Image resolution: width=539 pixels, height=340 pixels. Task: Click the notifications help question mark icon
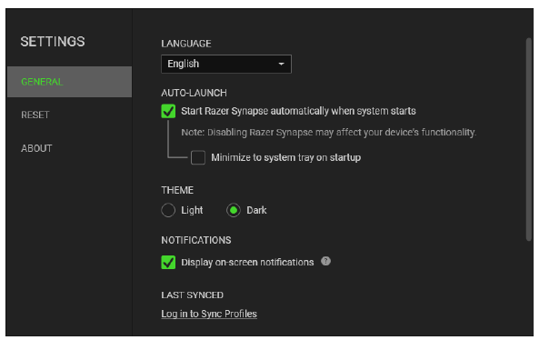click(x=326, y=261)
